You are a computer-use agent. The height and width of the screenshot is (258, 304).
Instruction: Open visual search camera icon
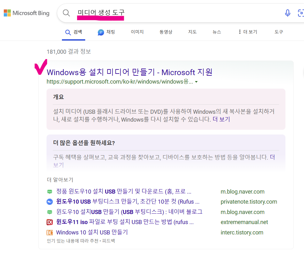(x=301, y=13)
